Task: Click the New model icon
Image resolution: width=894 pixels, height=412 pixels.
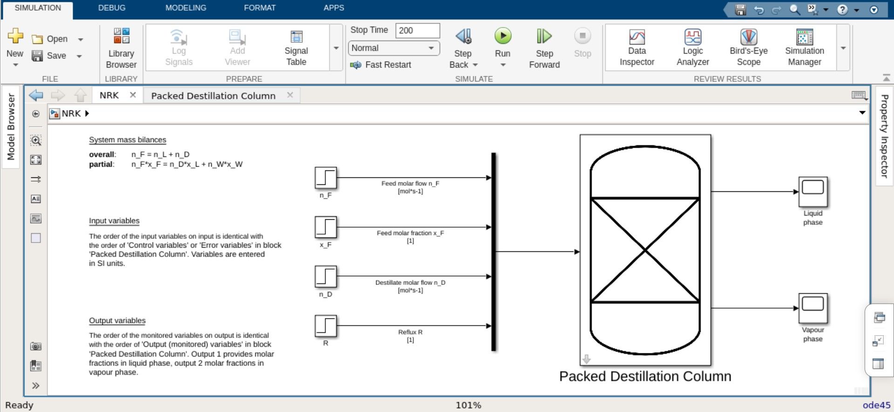Action: 15,36
